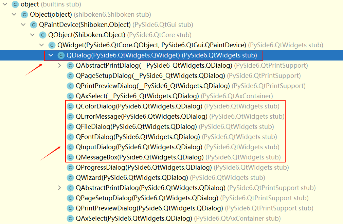Select QProgressDialog(PySide6.QtWidgets.QDialog) label
Screen dimensions: 343x224
click(144, 168)
